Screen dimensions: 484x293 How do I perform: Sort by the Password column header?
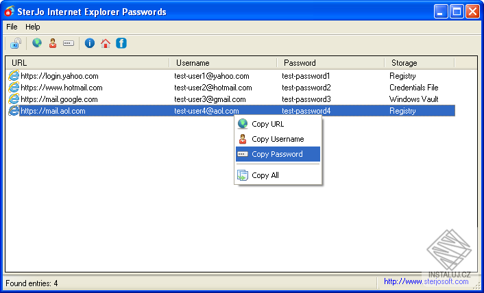tap(330, 63)
